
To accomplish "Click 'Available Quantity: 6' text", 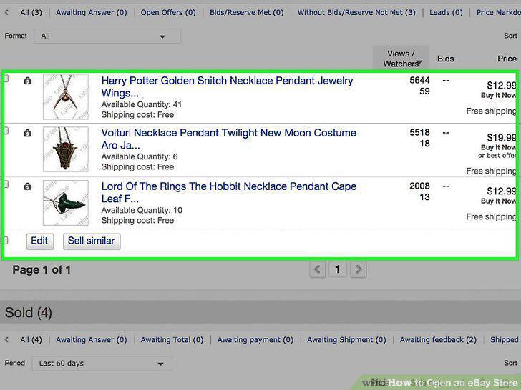I will (x=140, y=157).
